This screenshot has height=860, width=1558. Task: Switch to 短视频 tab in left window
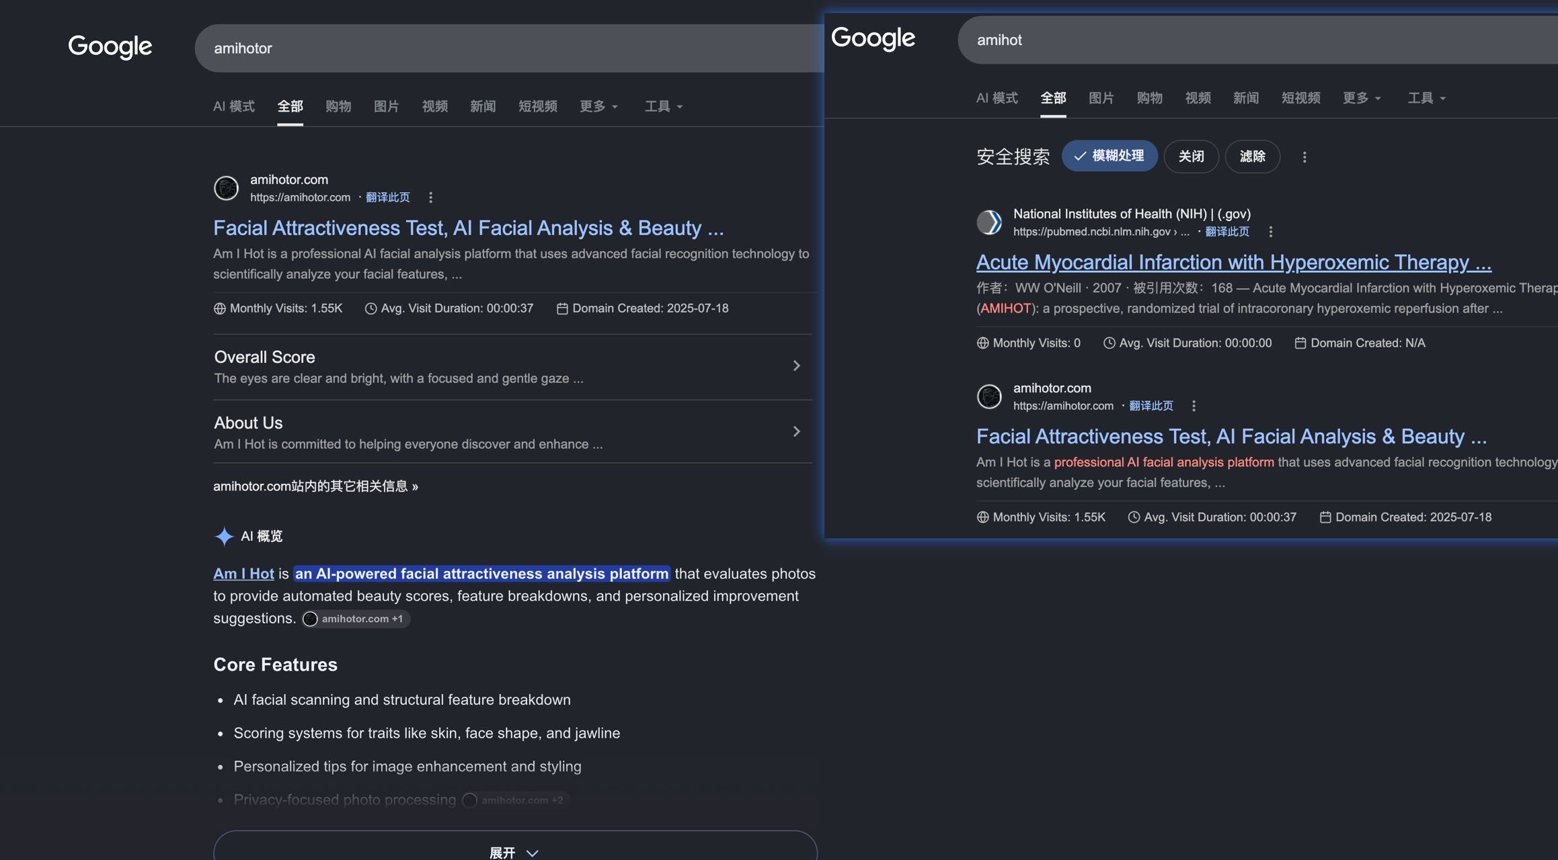pyautogui.click(x=538, y=106)
